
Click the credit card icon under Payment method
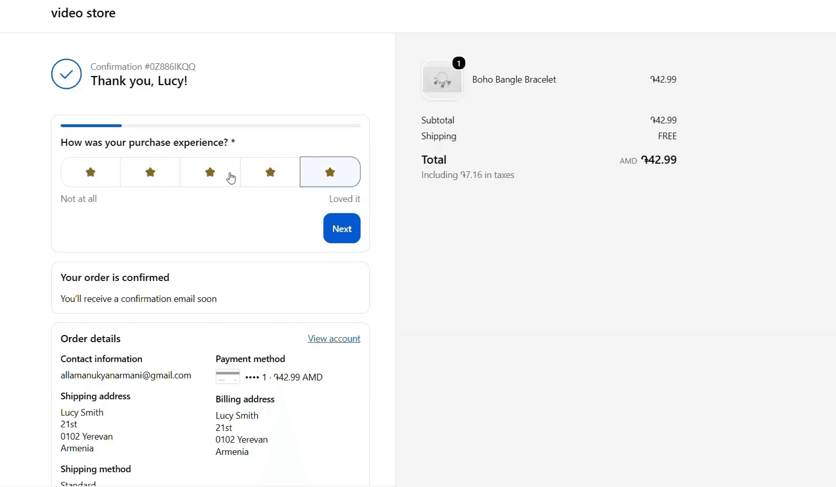click(x=228, y=377)
